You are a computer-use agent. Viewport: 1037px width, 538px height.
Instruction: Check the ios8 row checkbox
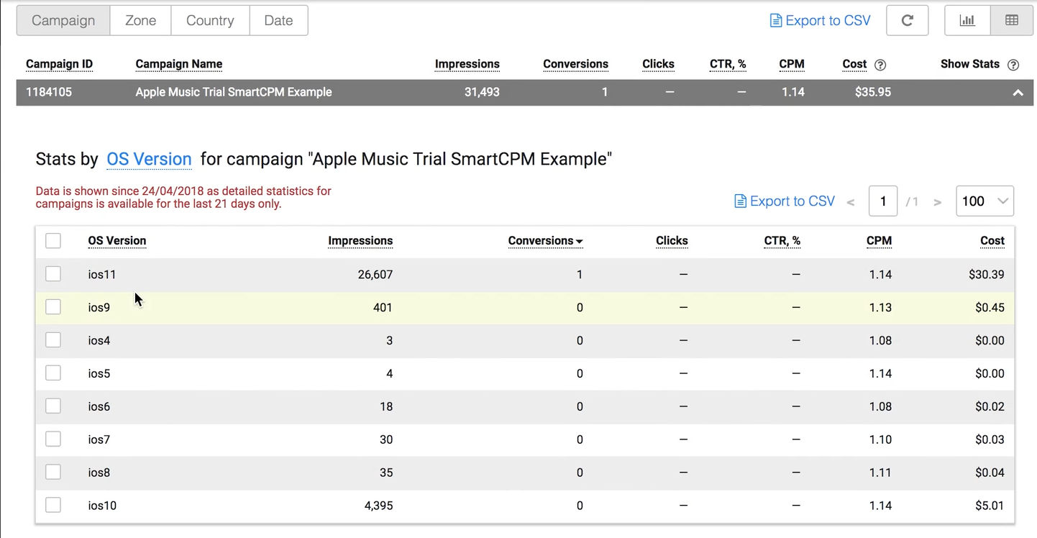point(53,473)
